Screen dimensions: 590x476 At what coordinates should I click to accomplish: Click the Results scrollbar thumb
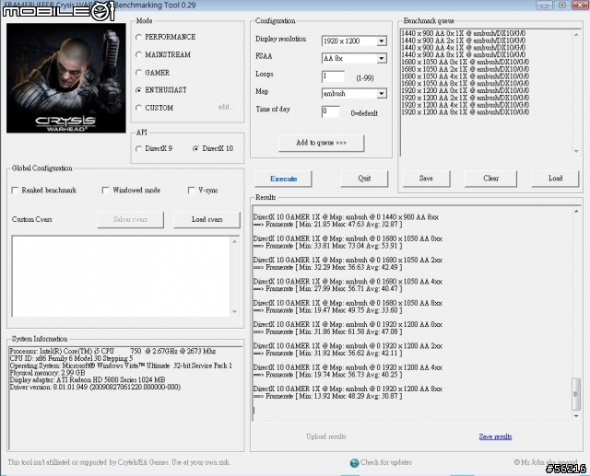tap(575, 394)
